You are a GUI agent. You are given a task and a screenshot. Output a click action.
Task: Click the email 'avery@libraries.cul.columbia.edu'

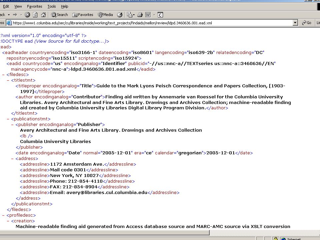point(107,193)
